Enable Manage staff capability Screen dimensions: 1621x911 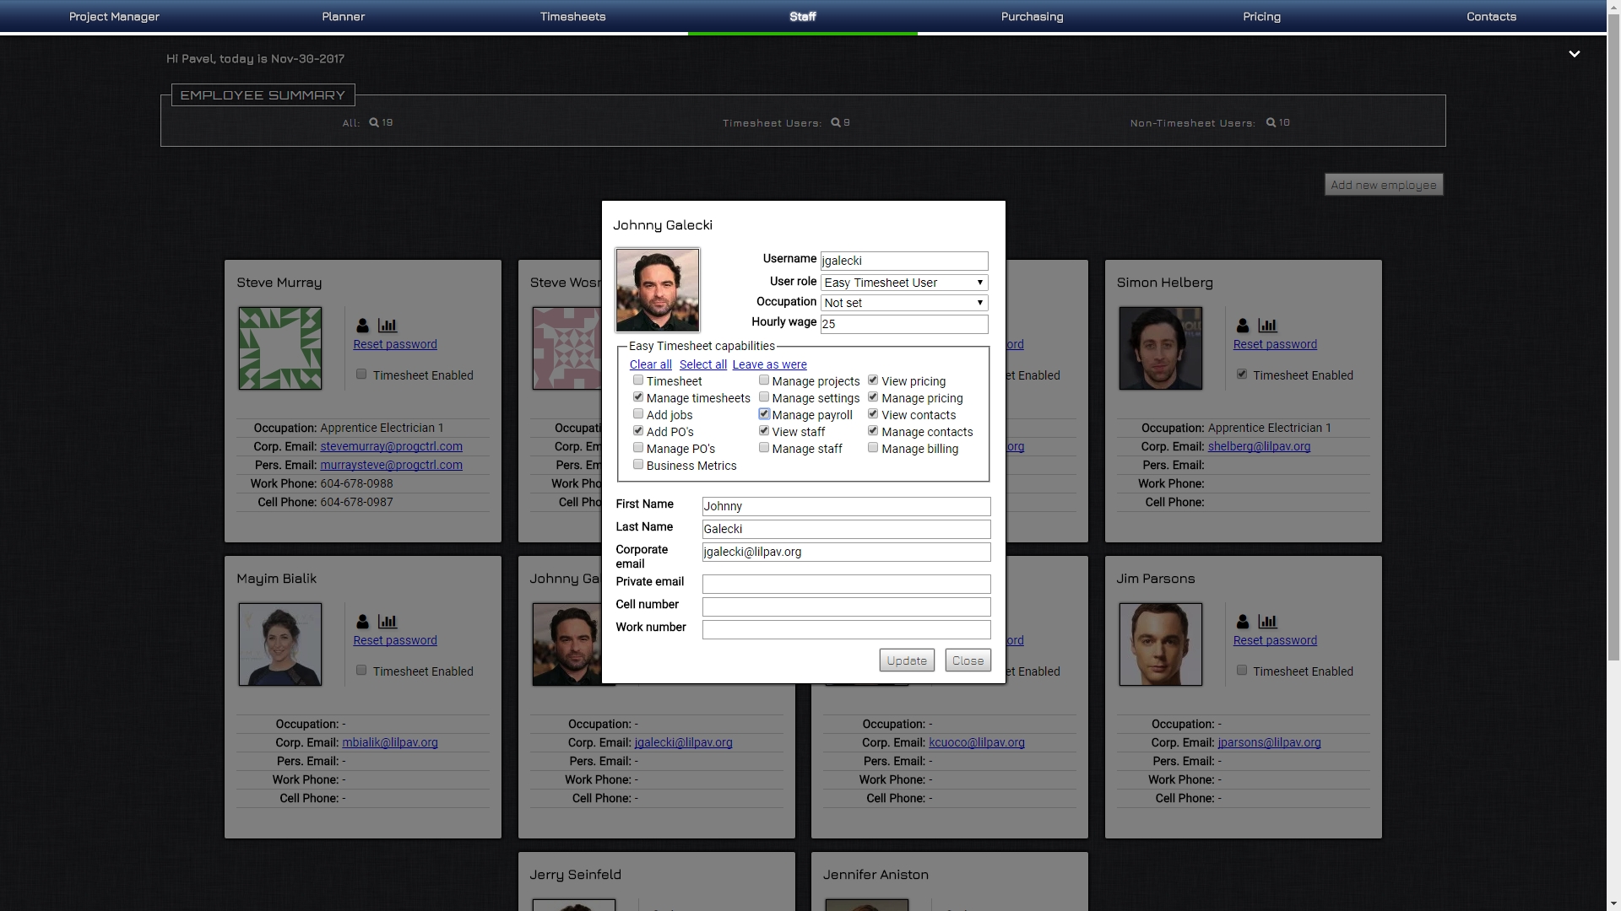[x=764, y=448]
